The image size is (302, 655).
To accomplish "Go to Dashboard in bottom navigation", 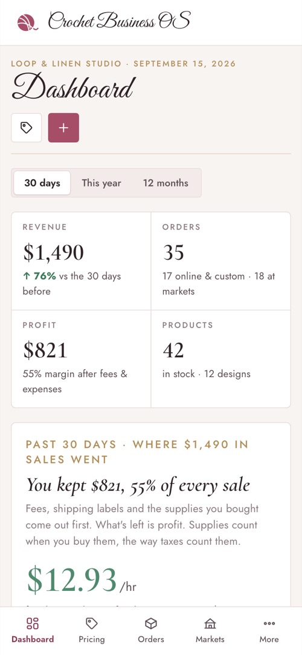I will tap(33, 630).
